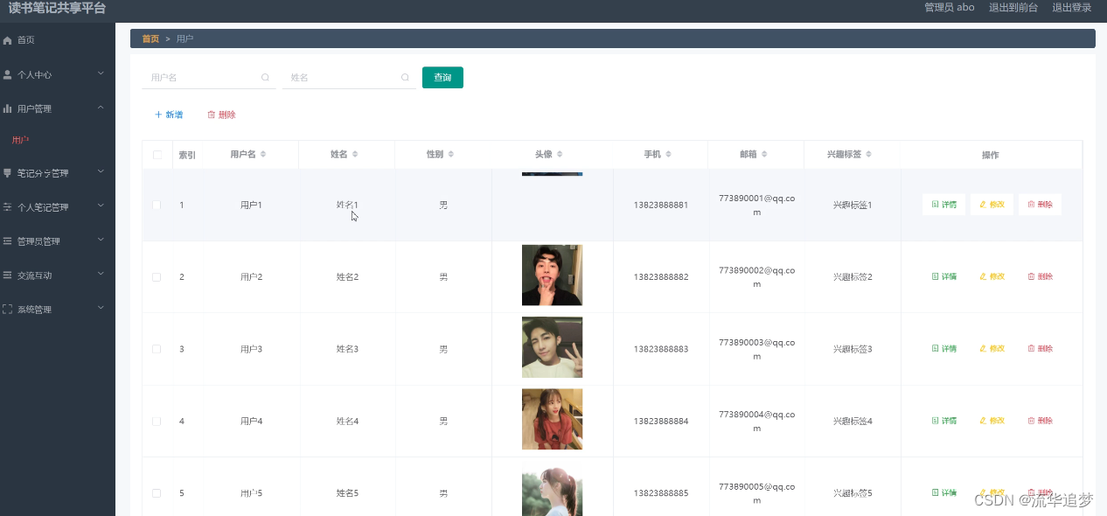Expand the 管理员管理 chevron

(101, 240)
